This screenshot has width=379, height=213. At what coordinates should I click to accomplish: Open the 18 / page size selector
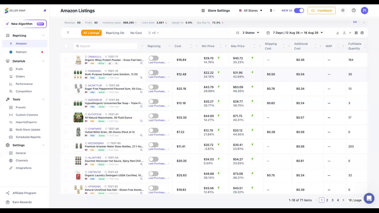coord(355,200)
